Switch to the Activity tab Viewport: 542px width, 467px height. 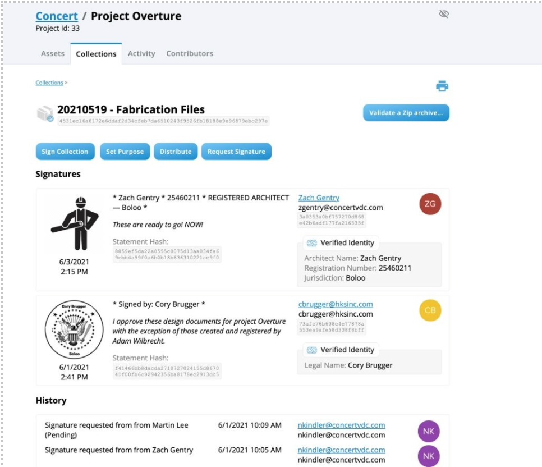[141, 53]
